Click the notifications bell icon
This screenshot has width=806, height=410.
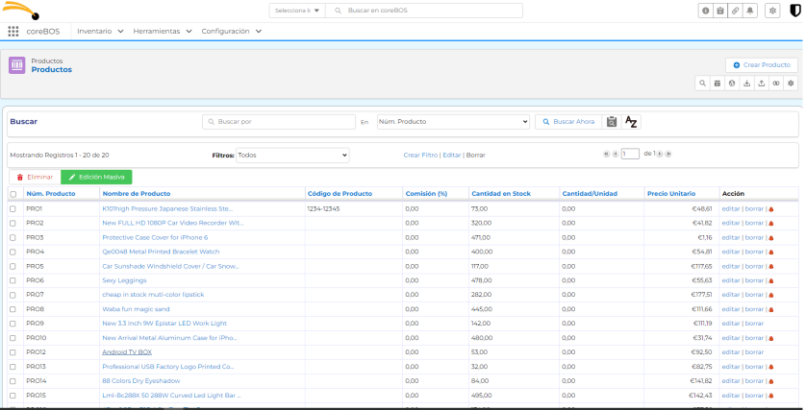(x=749, y=11)
